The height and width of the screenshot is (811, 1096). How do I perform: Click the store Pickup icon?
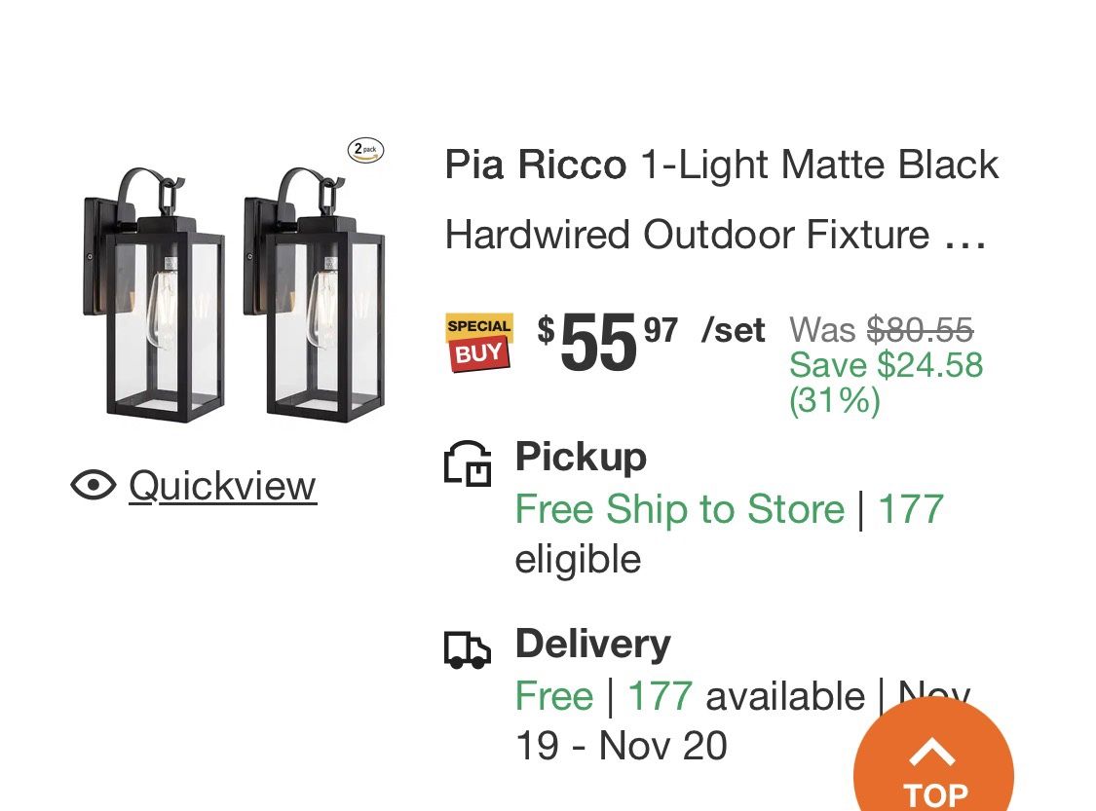coord(468,462)
